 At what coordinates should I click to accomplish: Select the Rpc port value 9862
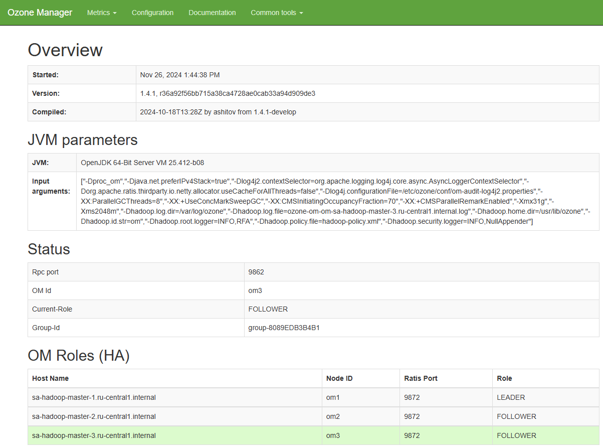(x=256, y=272)
